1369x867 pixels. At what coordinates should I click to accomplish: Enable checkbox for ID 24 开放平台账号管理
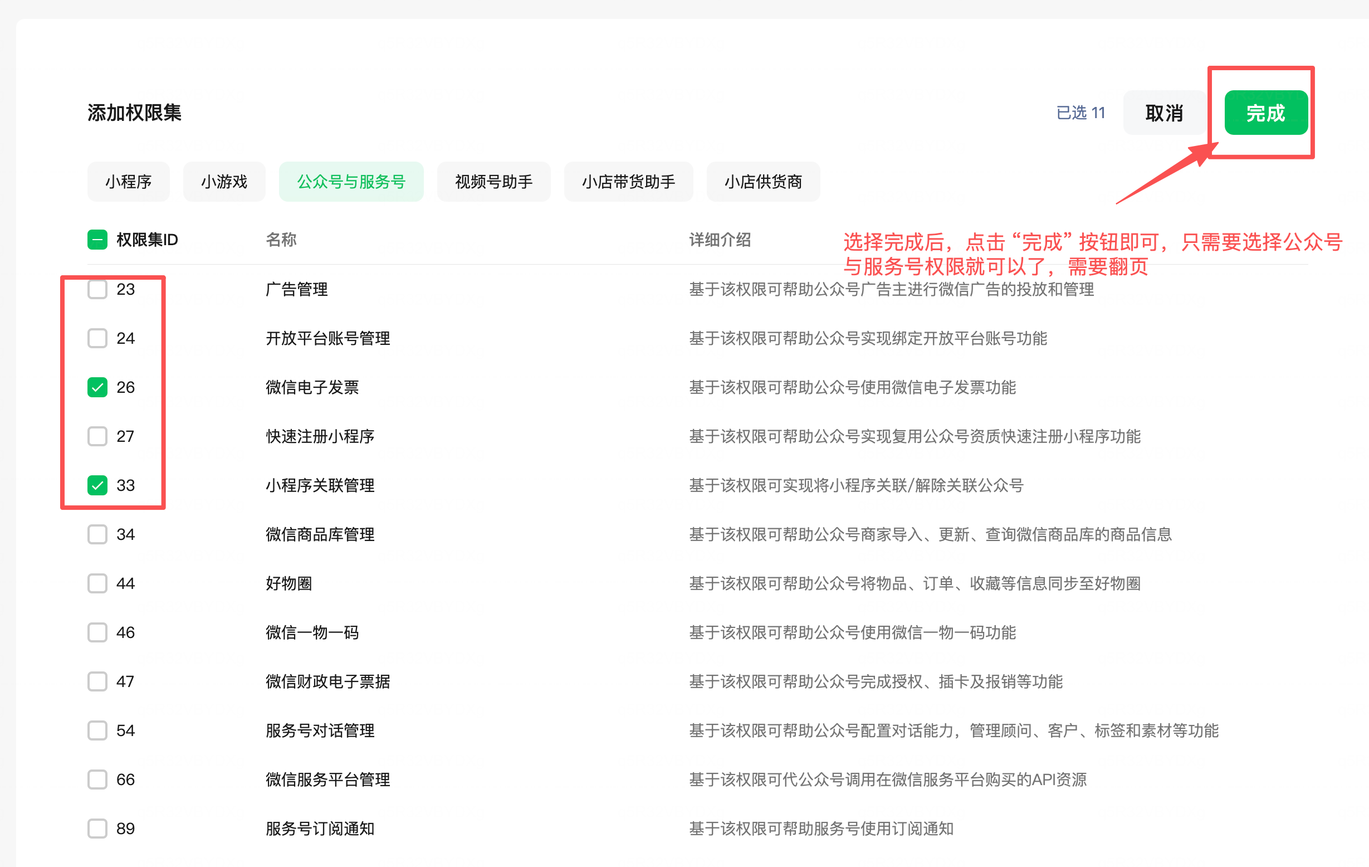coord(97,338)
